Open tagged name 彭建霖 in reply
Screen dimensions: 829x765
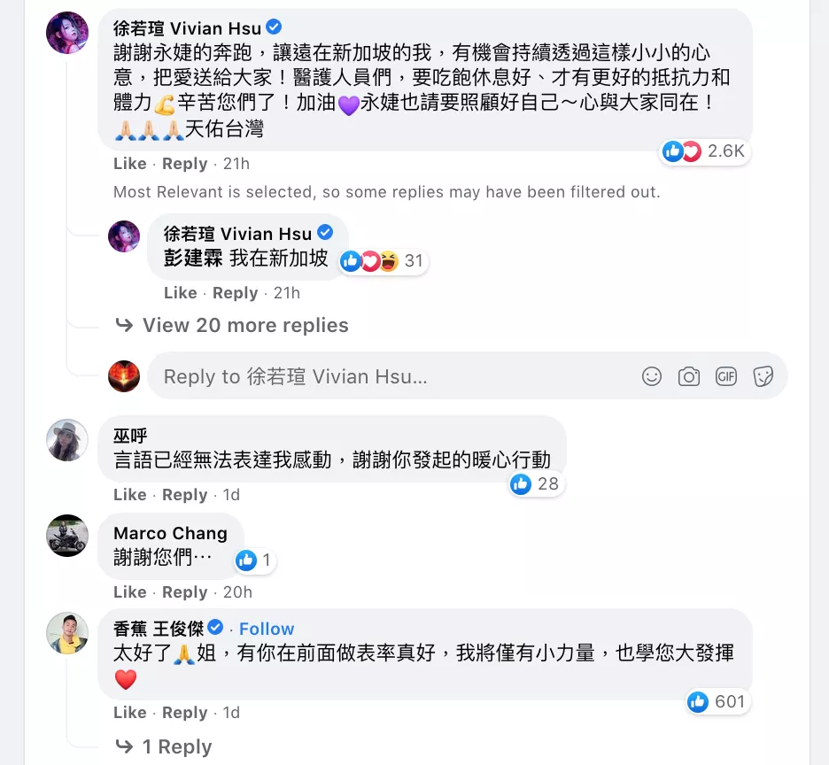[193, 259]
